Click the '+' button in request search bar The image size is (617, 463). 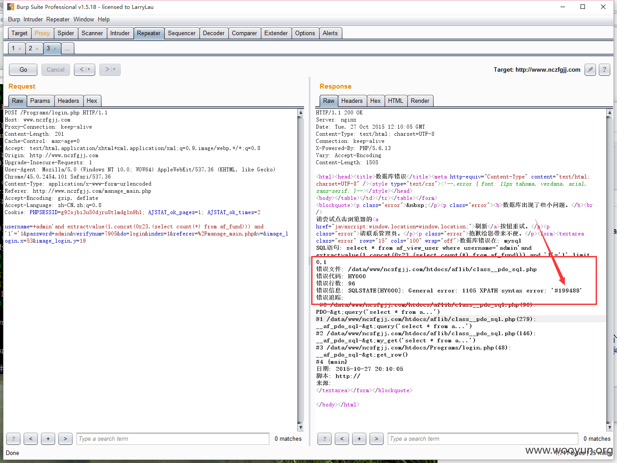(x=48, y=439)
